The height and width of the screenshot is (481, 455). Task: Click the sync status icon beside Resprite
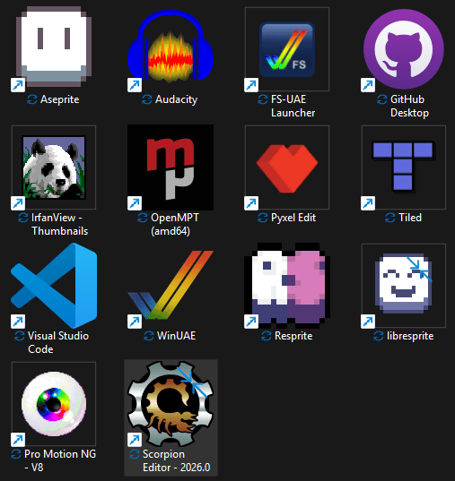(x=267, y=336)
